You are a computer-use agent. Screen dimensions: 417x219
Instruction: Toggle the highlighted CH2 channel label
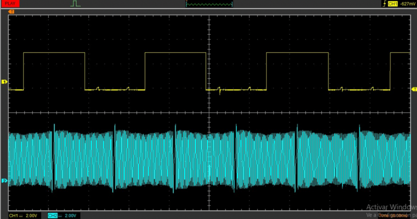coord(53,216)
